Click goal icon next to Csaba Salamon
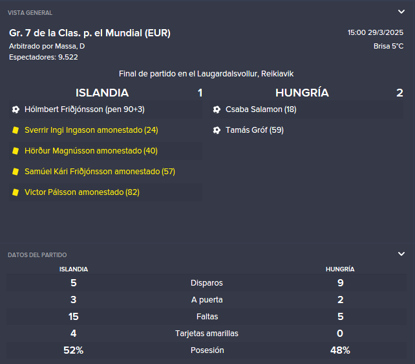 [217, 109]
